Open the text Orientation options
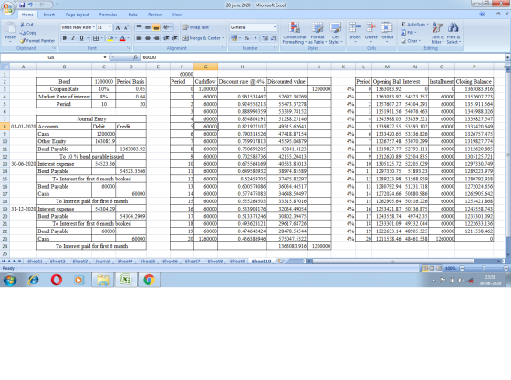Viewport: 511px width, 380px height. point(167,27)
